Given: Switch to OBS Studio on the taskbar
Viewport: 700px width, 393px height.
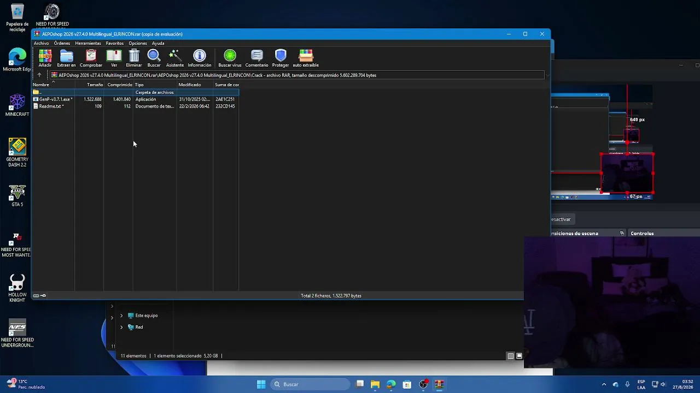Looking at the screenshot, I should [x=423, y=384].
